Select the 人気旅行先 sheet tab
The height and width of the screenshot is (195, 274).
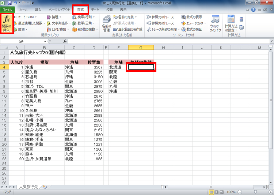click(28, 187)
